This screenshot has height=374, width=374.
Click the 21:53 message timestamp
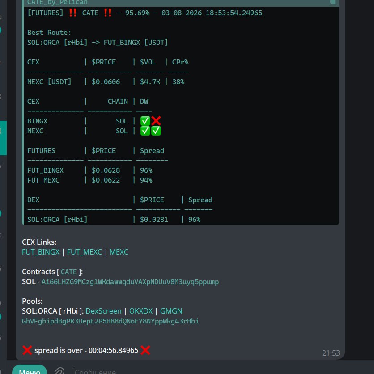(x=331, y=353)
